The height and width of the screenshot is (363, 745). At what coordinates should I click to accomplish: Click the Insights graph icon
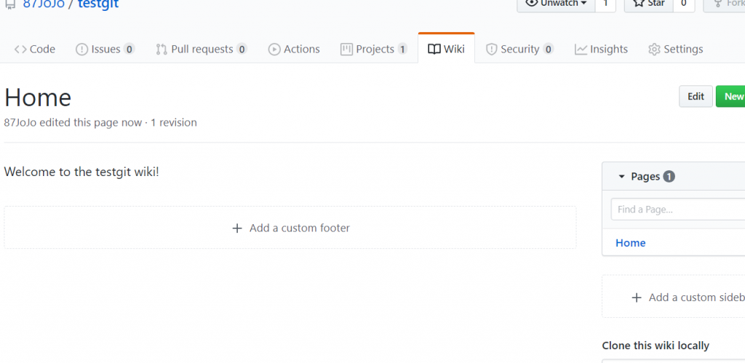(x=581, y=49)
